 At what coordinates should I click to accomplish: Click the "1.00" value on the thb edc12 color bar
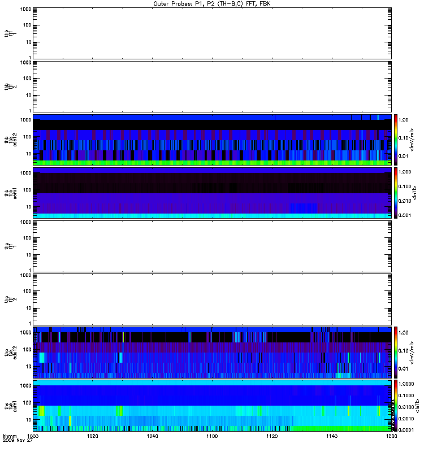tap(404, 120)
